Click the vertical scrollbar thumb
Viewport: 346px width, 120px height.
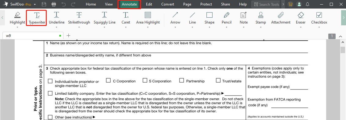tap(342, 50)
